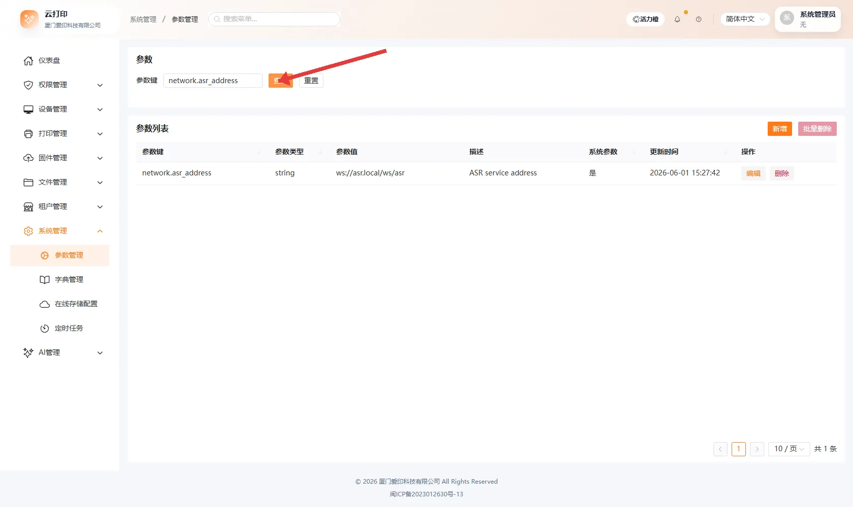Viewport: 853px width, 507px height.
Task: Click the orange 查询 search button
Action: point(281,81)
